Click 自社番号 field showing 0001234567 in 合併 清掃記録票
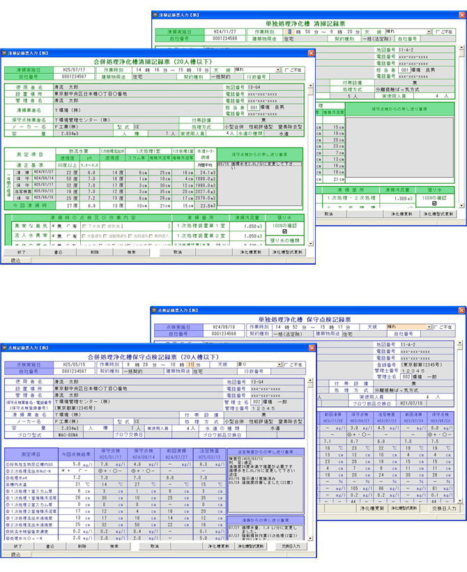467x572 pixels. click(74, 77)
